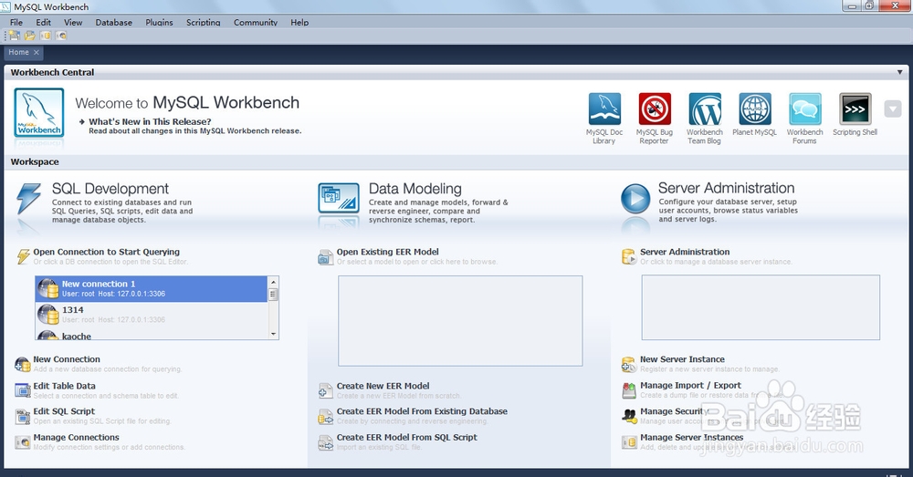
Task: Click the Manage Server Instances icon
Action: [629, 442]
